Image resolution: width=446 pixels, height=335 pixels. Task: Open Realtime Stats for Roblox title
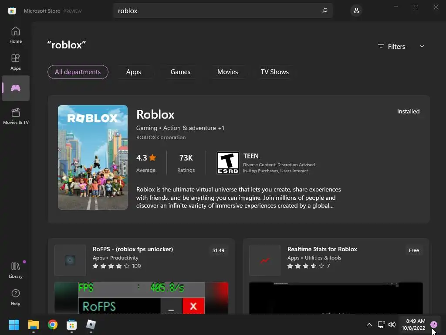[322, 249]
